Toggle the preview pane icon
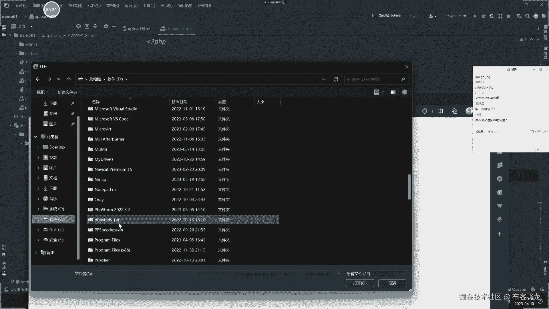549x309 pixels. coord(393,92)
